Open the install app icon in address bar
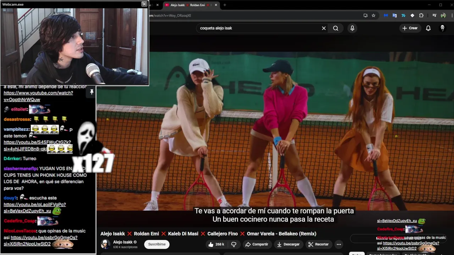Viewport: 454px width, 255px height. (x=365, y=16)
